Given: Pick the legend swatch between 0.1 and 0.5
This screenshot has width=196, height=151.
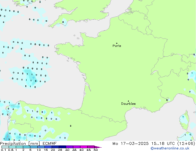Looking at the screenshot, I should (x=5, y=147).
